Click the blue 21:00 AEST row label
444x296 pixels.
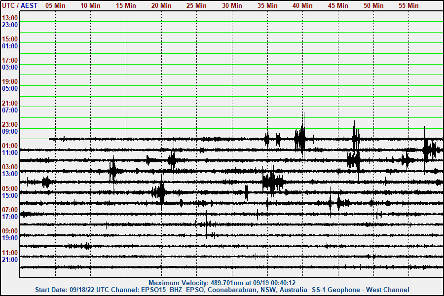[10, 259]
